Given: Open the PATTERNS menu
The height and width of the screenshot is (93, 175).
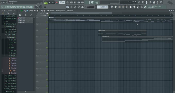Looking at the screenshot, I should click(x=13, y=7).
